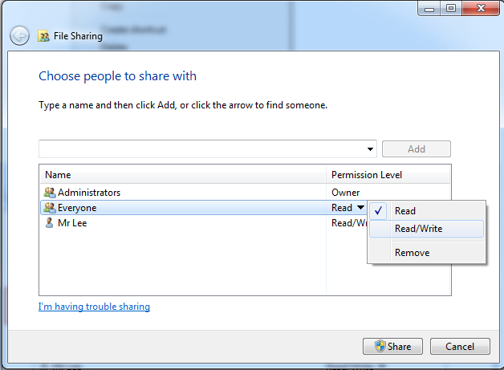Click the Name column header
Screen dimensions: 504x370
[58, 175]
